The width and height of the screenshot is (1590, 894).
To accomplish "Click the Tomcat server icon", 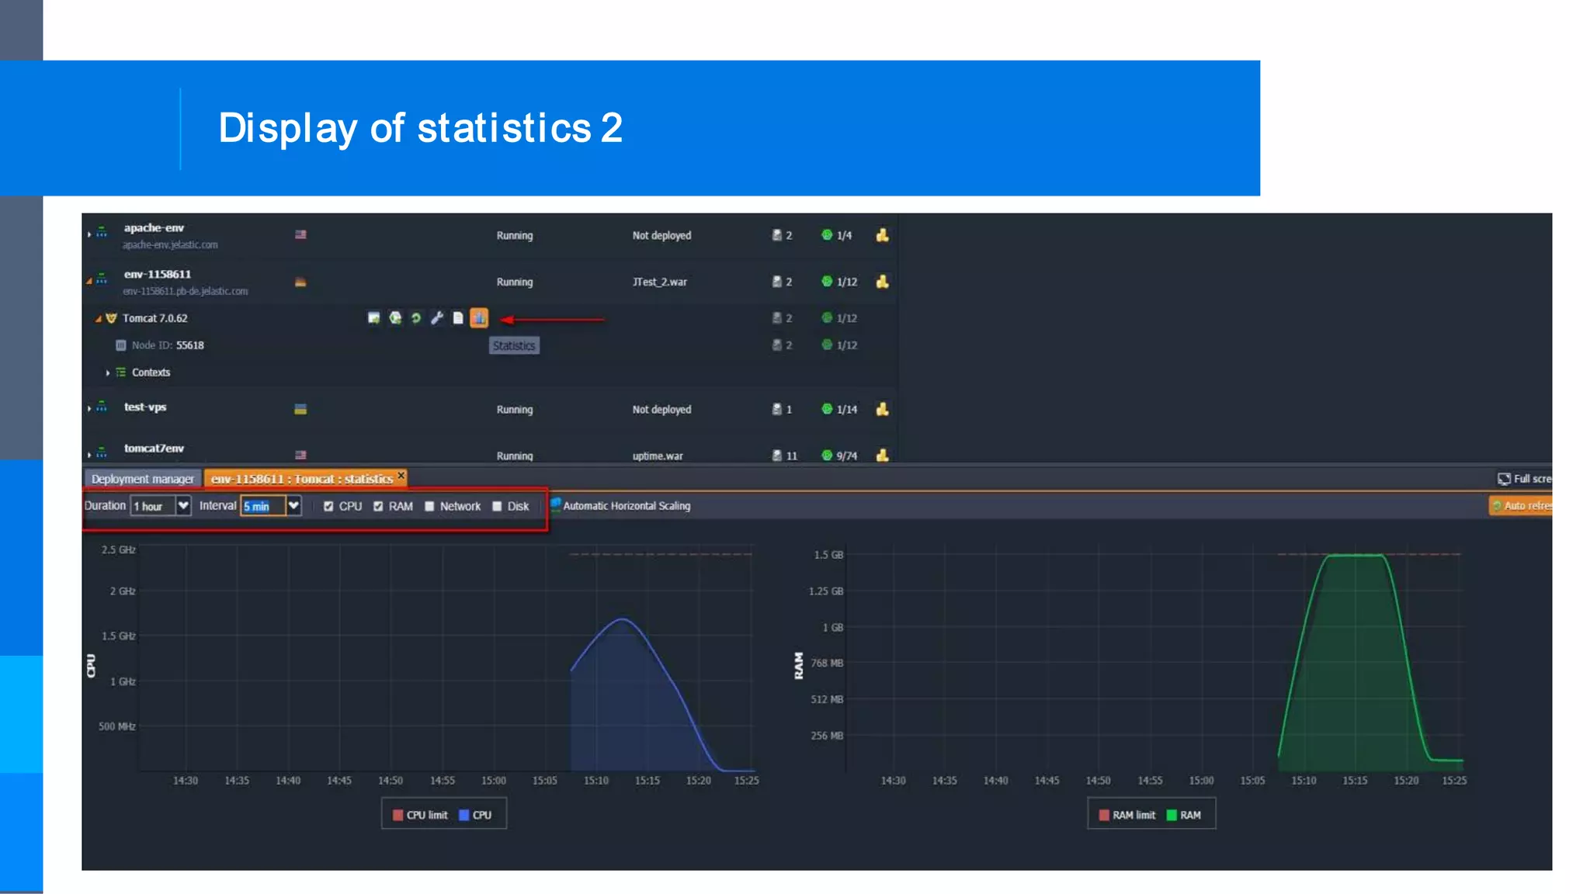I will [x=111, y=318].
